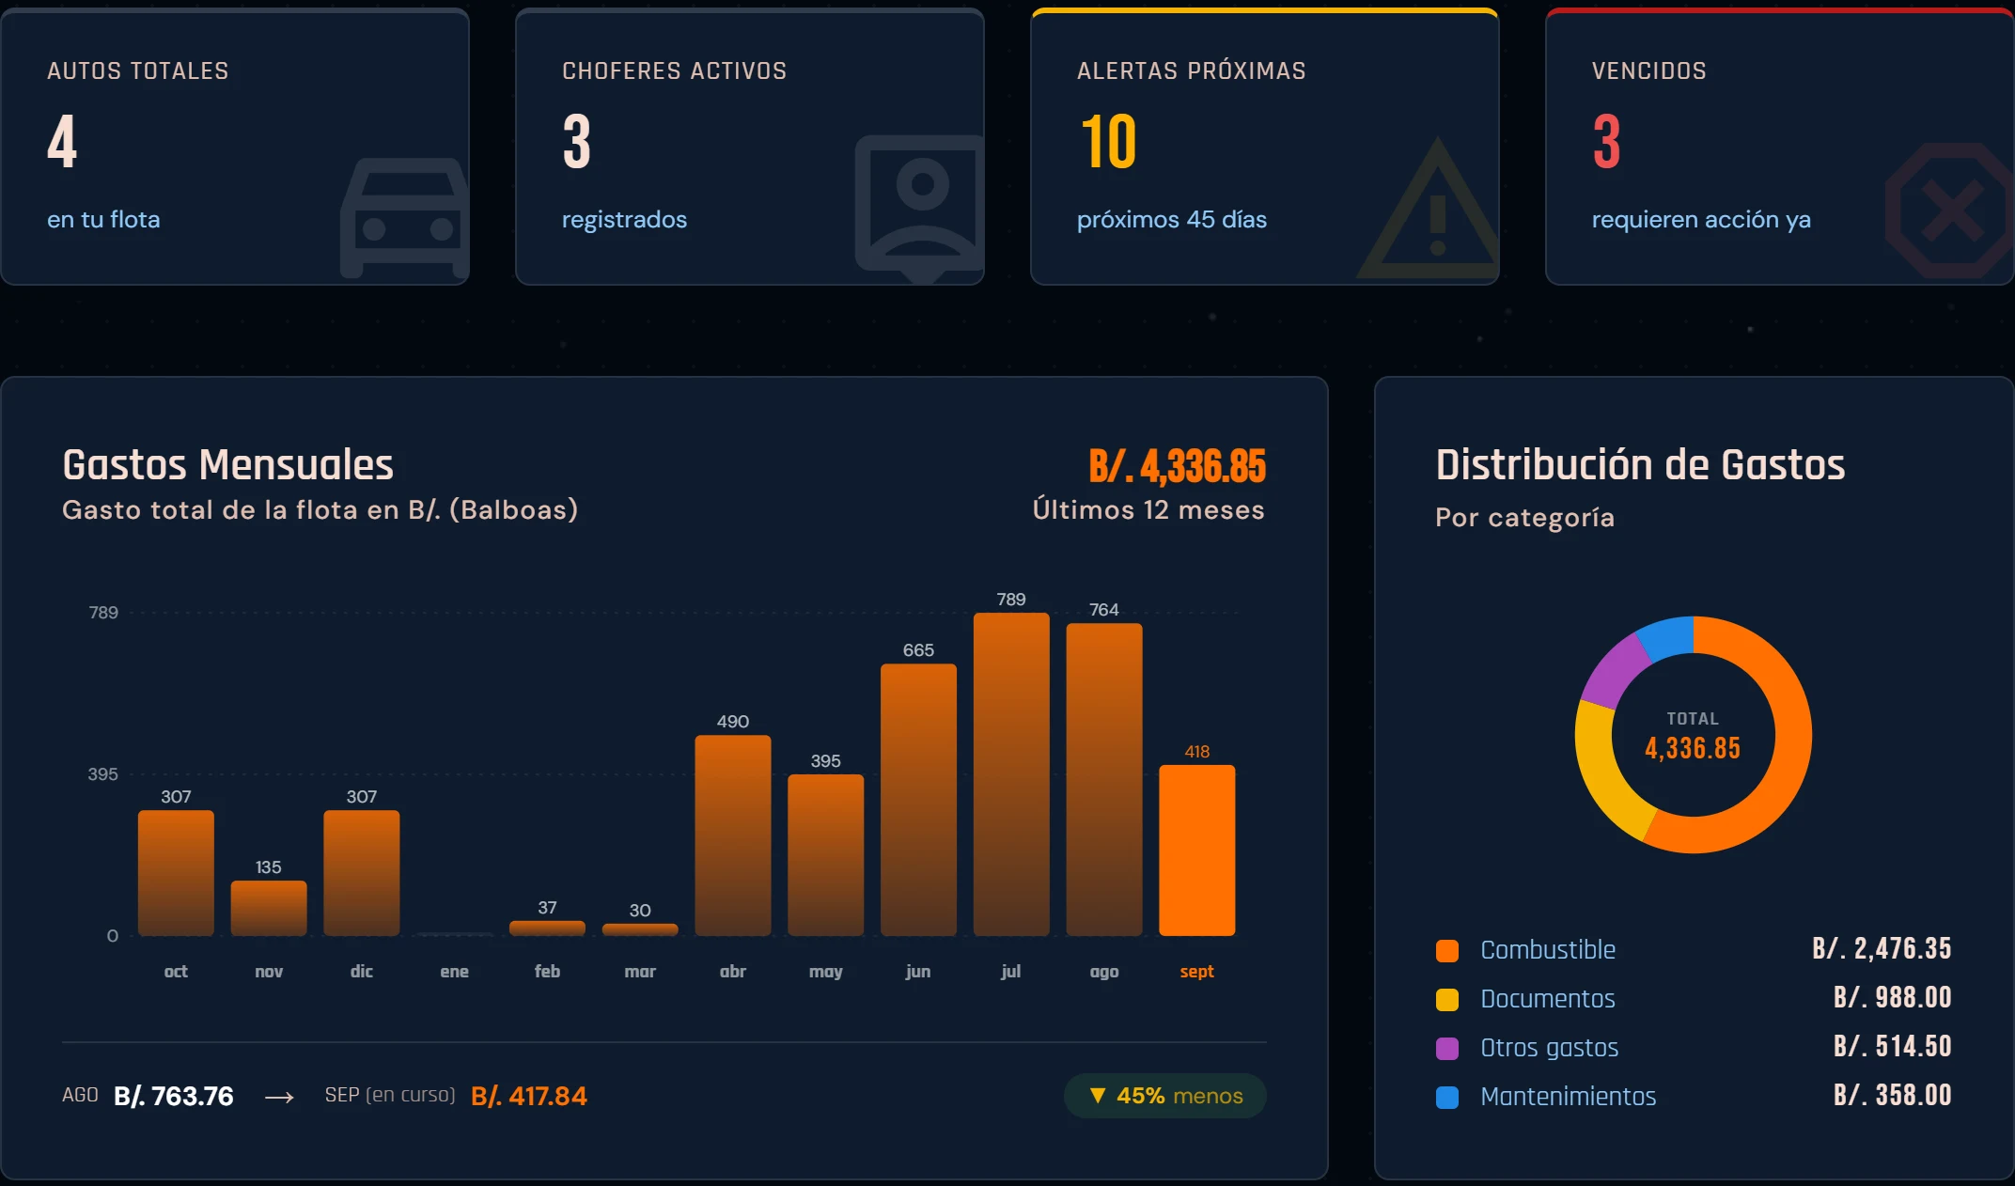This screenshot has height=1186, width=2015.
Task: Click the abr bar labeled 490
Action: (733, 835)
